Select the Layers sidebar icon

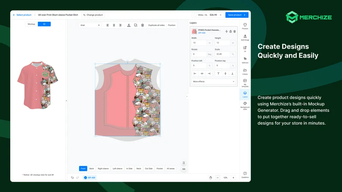click(245, 94)
